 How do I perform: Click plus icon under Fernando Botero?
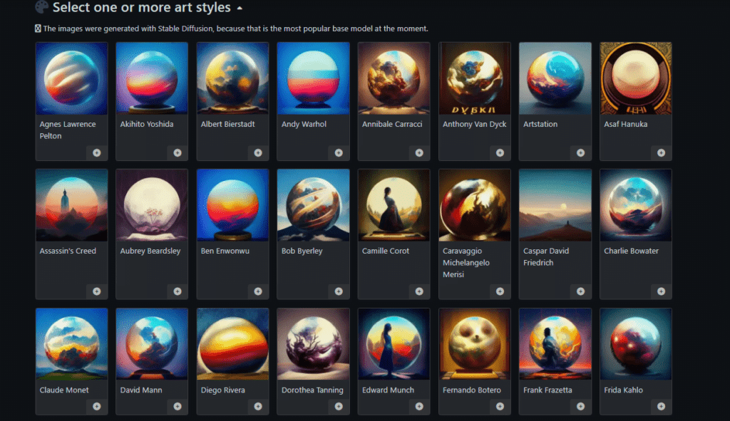(500, 406)
